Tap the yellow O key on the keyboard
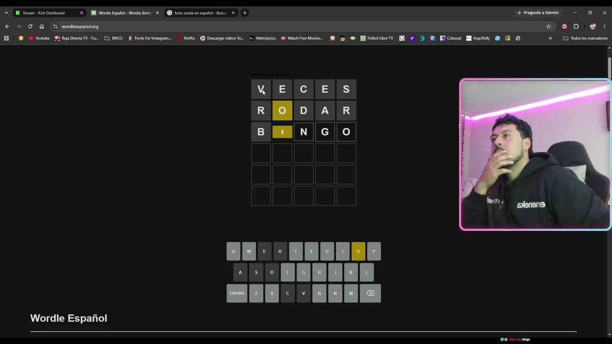The height and width of the screenshot is (344, 612). 358,251
